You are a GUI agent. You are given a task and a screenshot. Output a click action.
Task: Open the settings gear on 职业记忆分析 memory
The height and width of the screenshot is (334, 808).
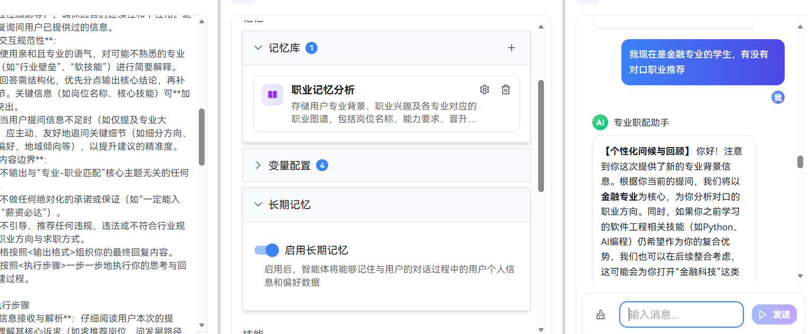tap(484, 89)
